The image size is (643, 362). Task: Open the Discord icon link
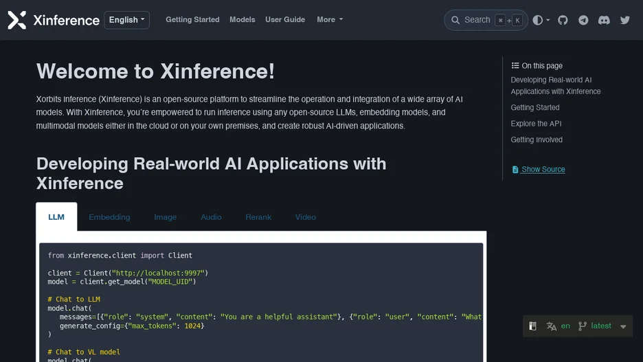604,20
